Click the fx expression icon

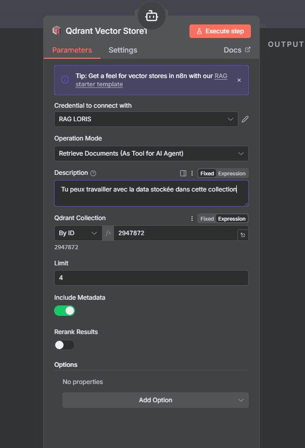[x=108, y=233]
